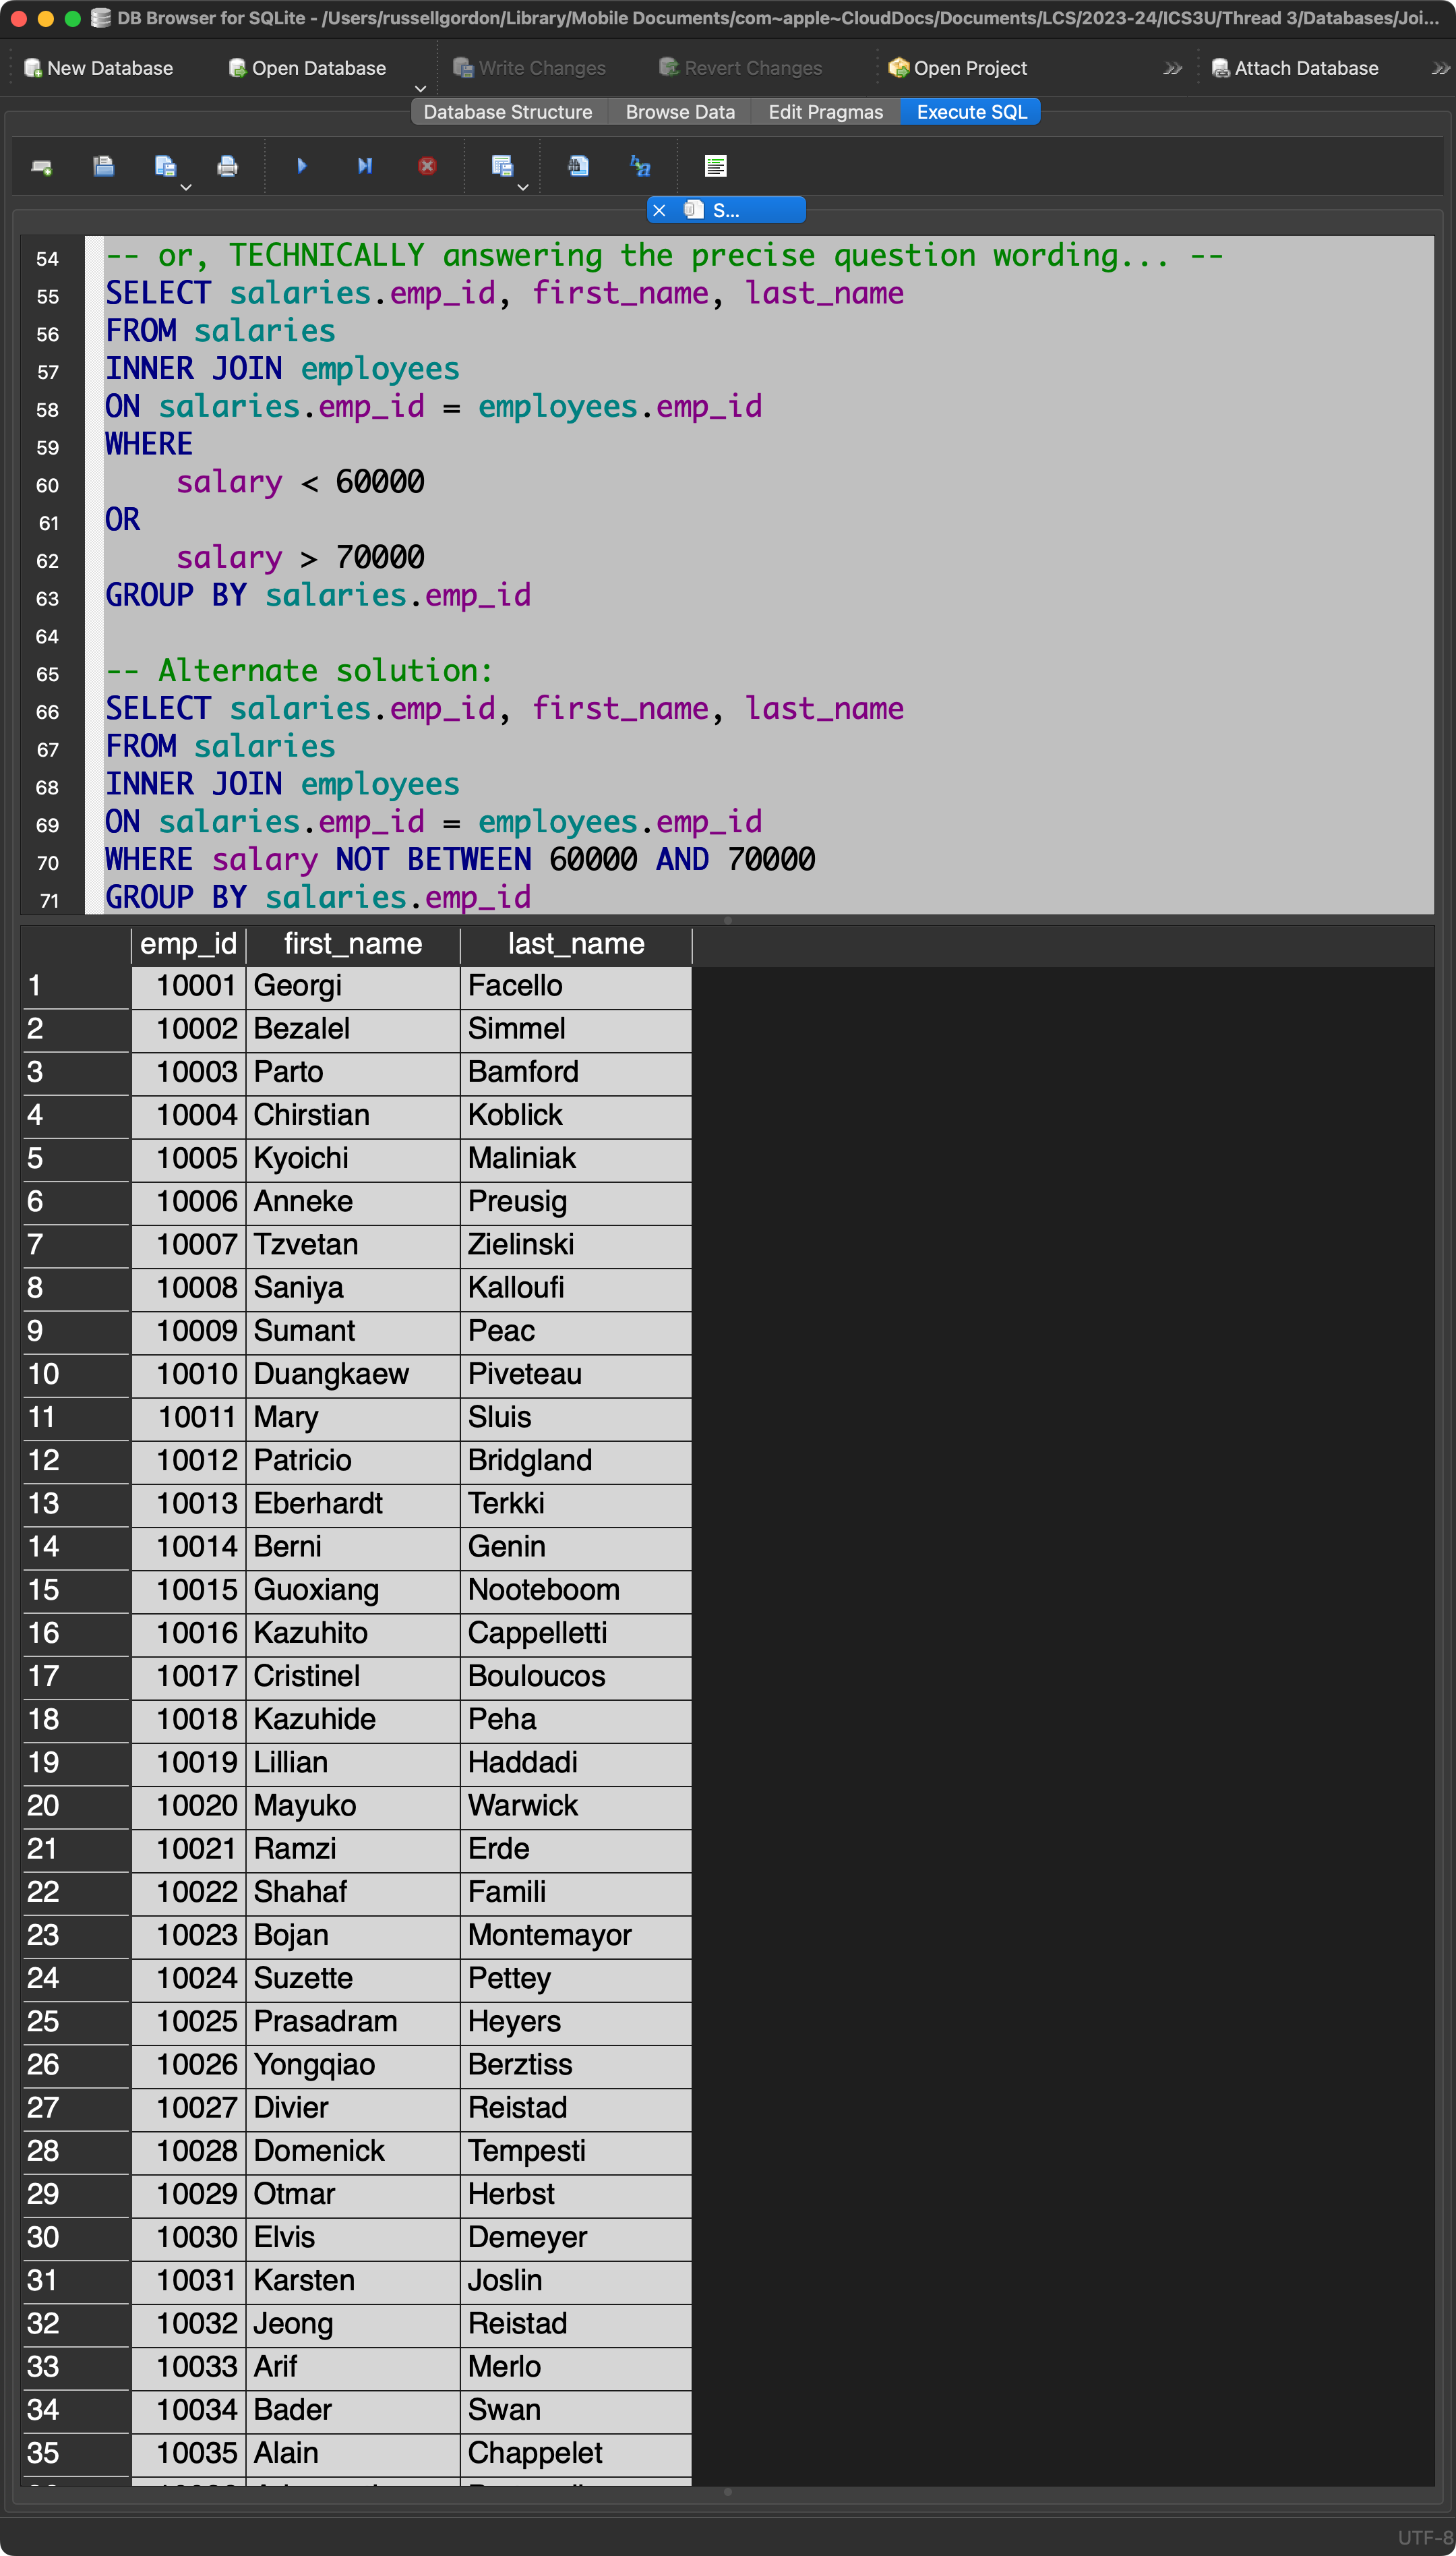Expand the save SQL file dropdown arrow
Viewport: 1456px width, 2556px height.
click(186, 187)
